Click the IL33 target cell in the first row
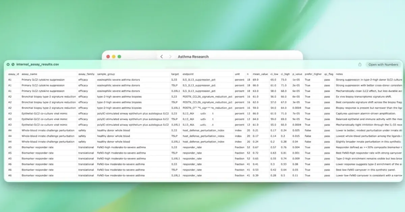The image size is (405, 212). [175, 80]
